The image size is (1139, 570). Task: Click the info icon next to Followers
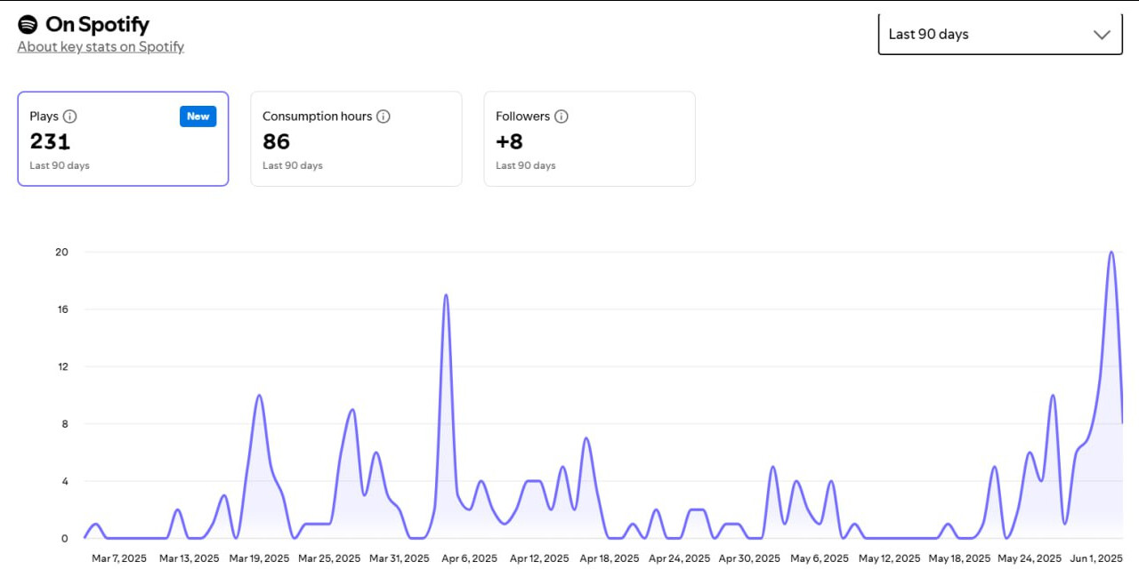point(561,116)
